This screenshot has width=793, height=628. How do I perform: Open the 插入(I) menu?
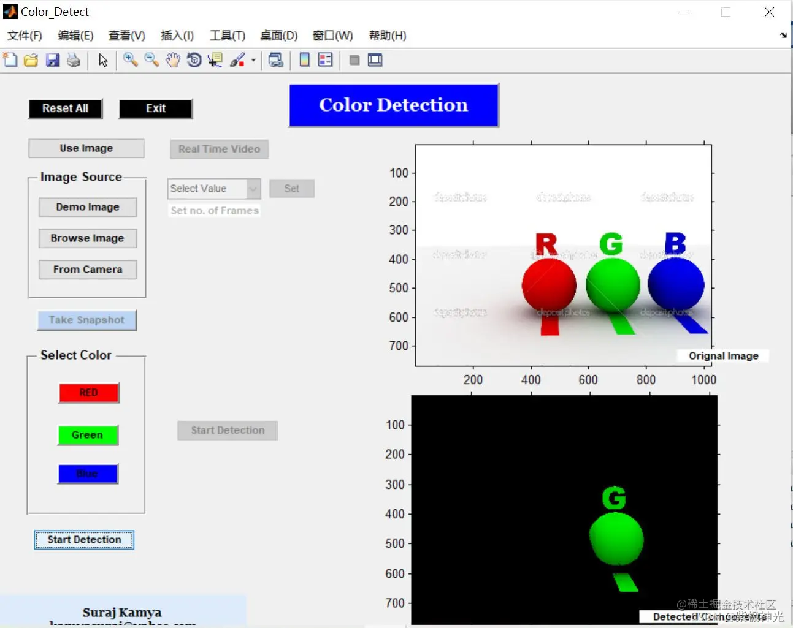coord(177,36)
